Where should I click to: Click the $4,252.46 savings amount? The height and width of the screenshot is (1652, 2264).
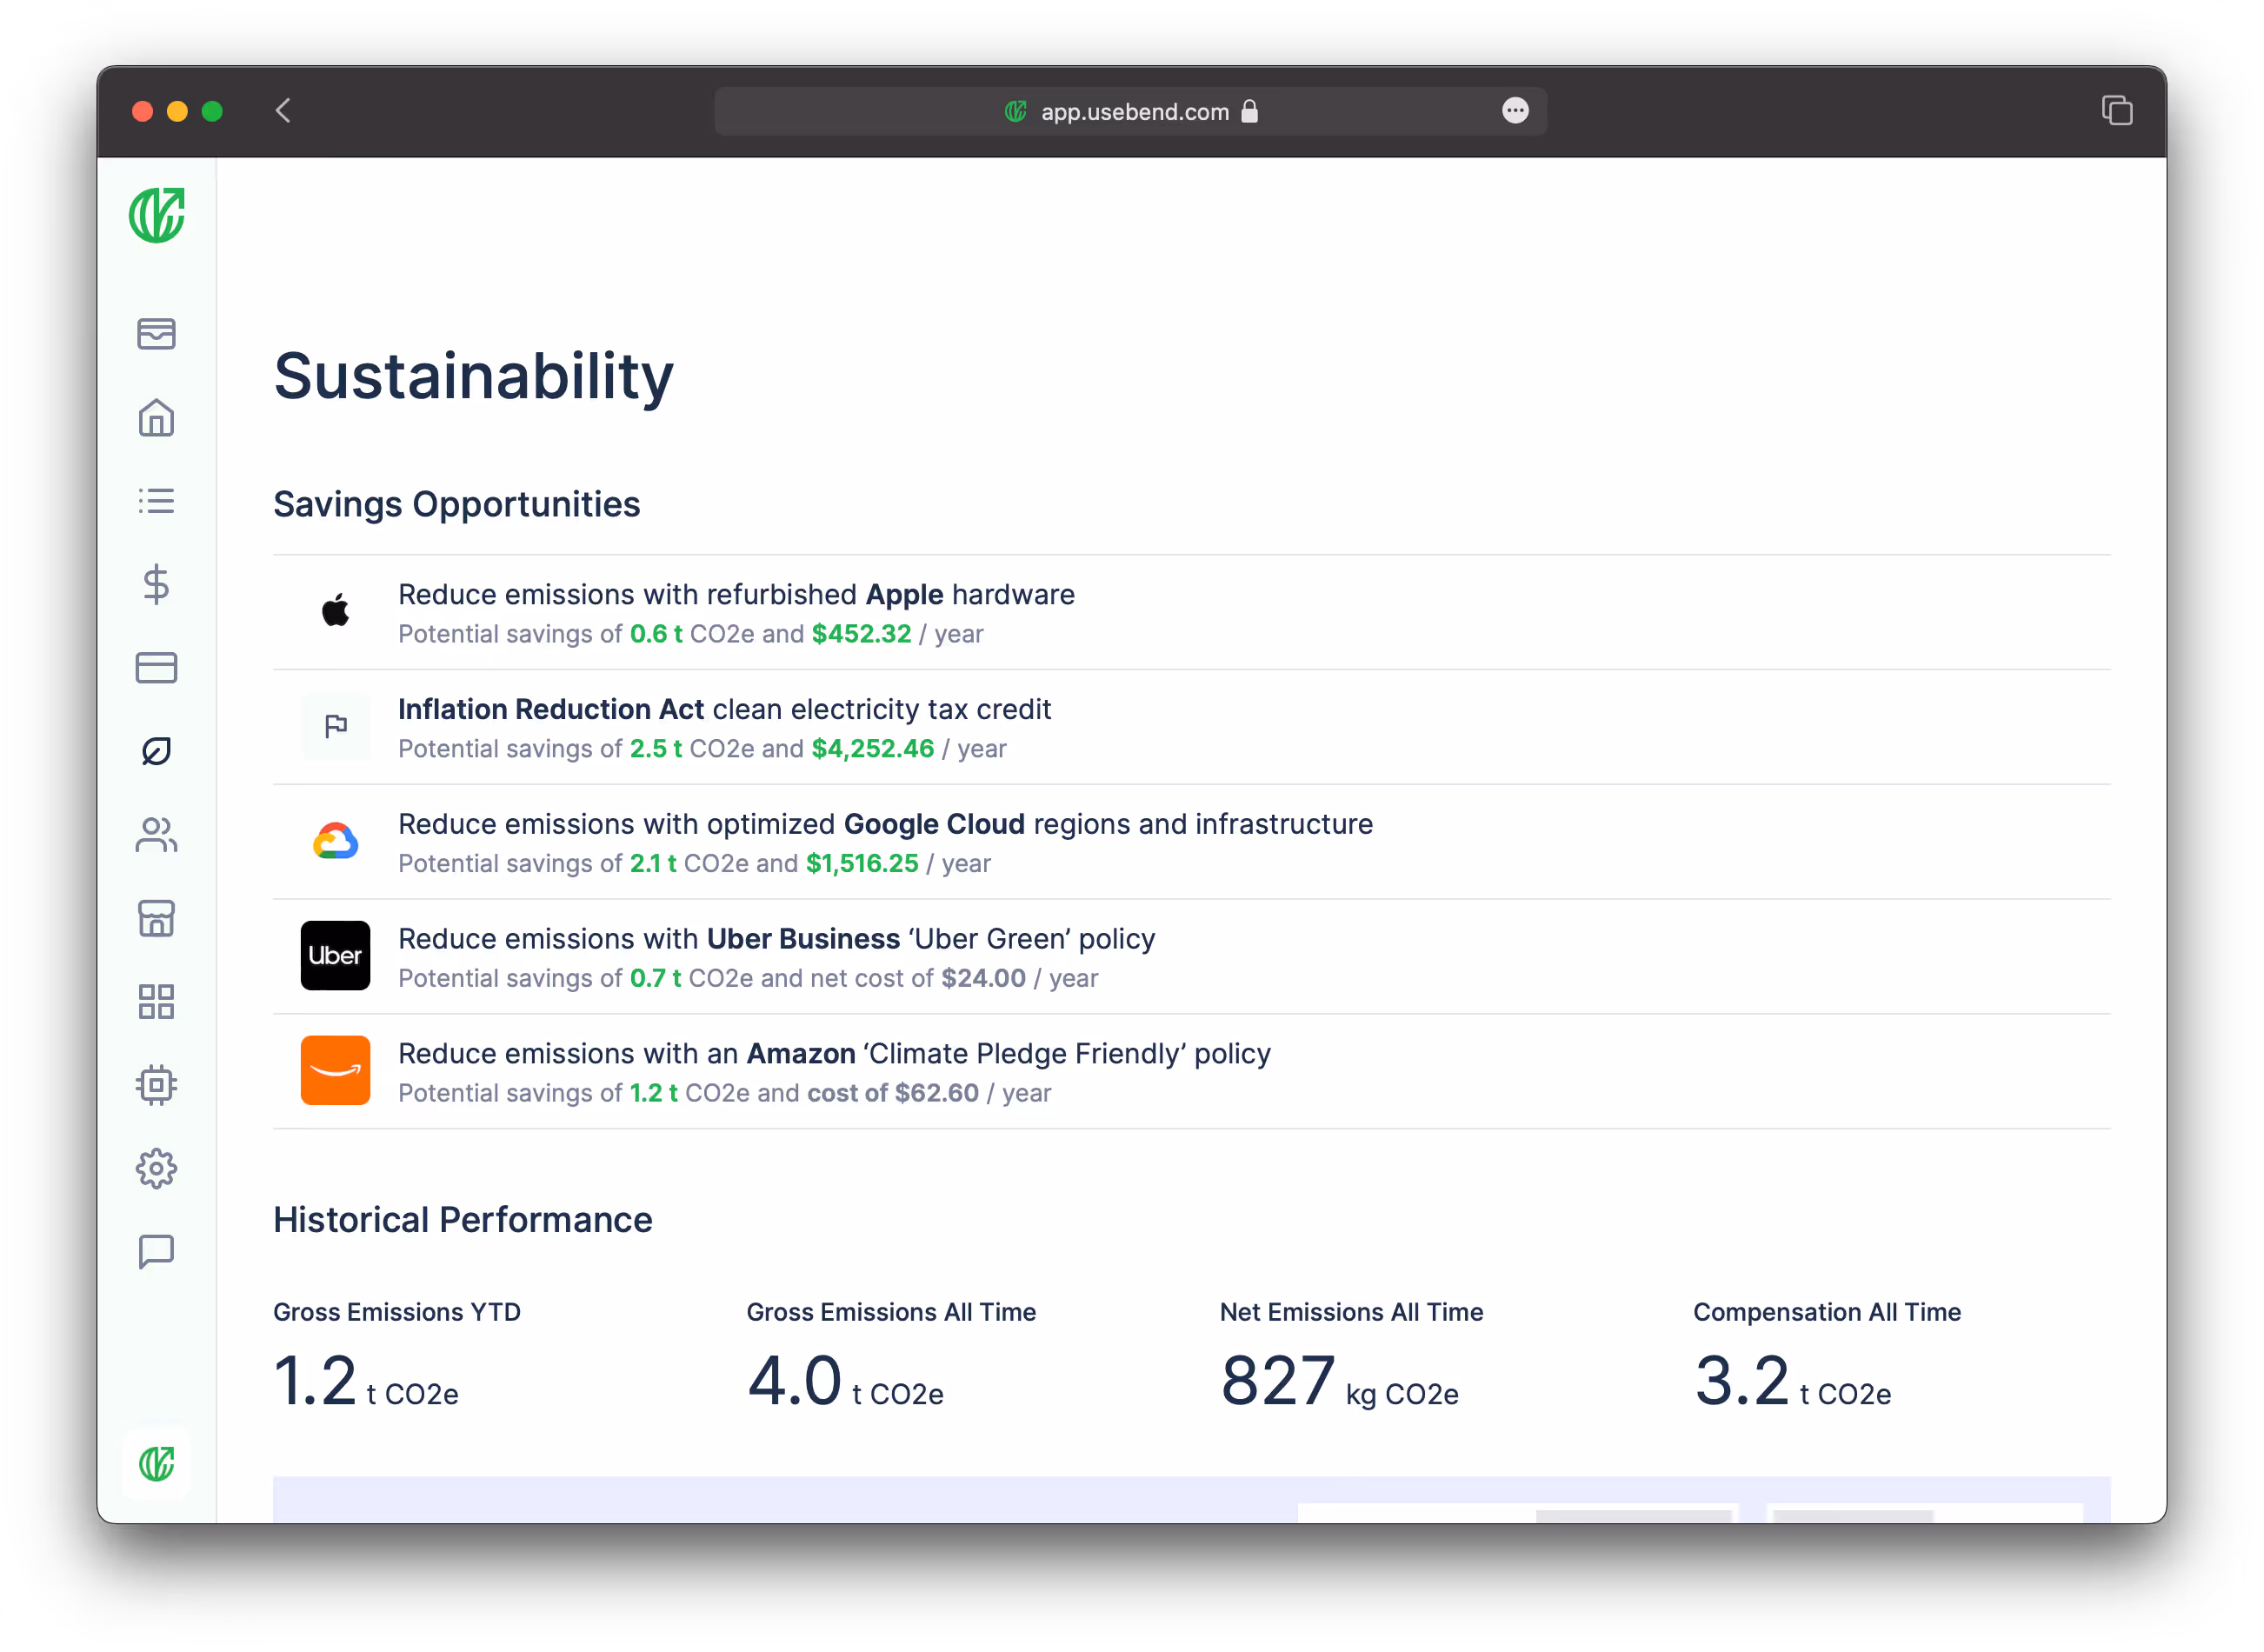coord(872,749)
